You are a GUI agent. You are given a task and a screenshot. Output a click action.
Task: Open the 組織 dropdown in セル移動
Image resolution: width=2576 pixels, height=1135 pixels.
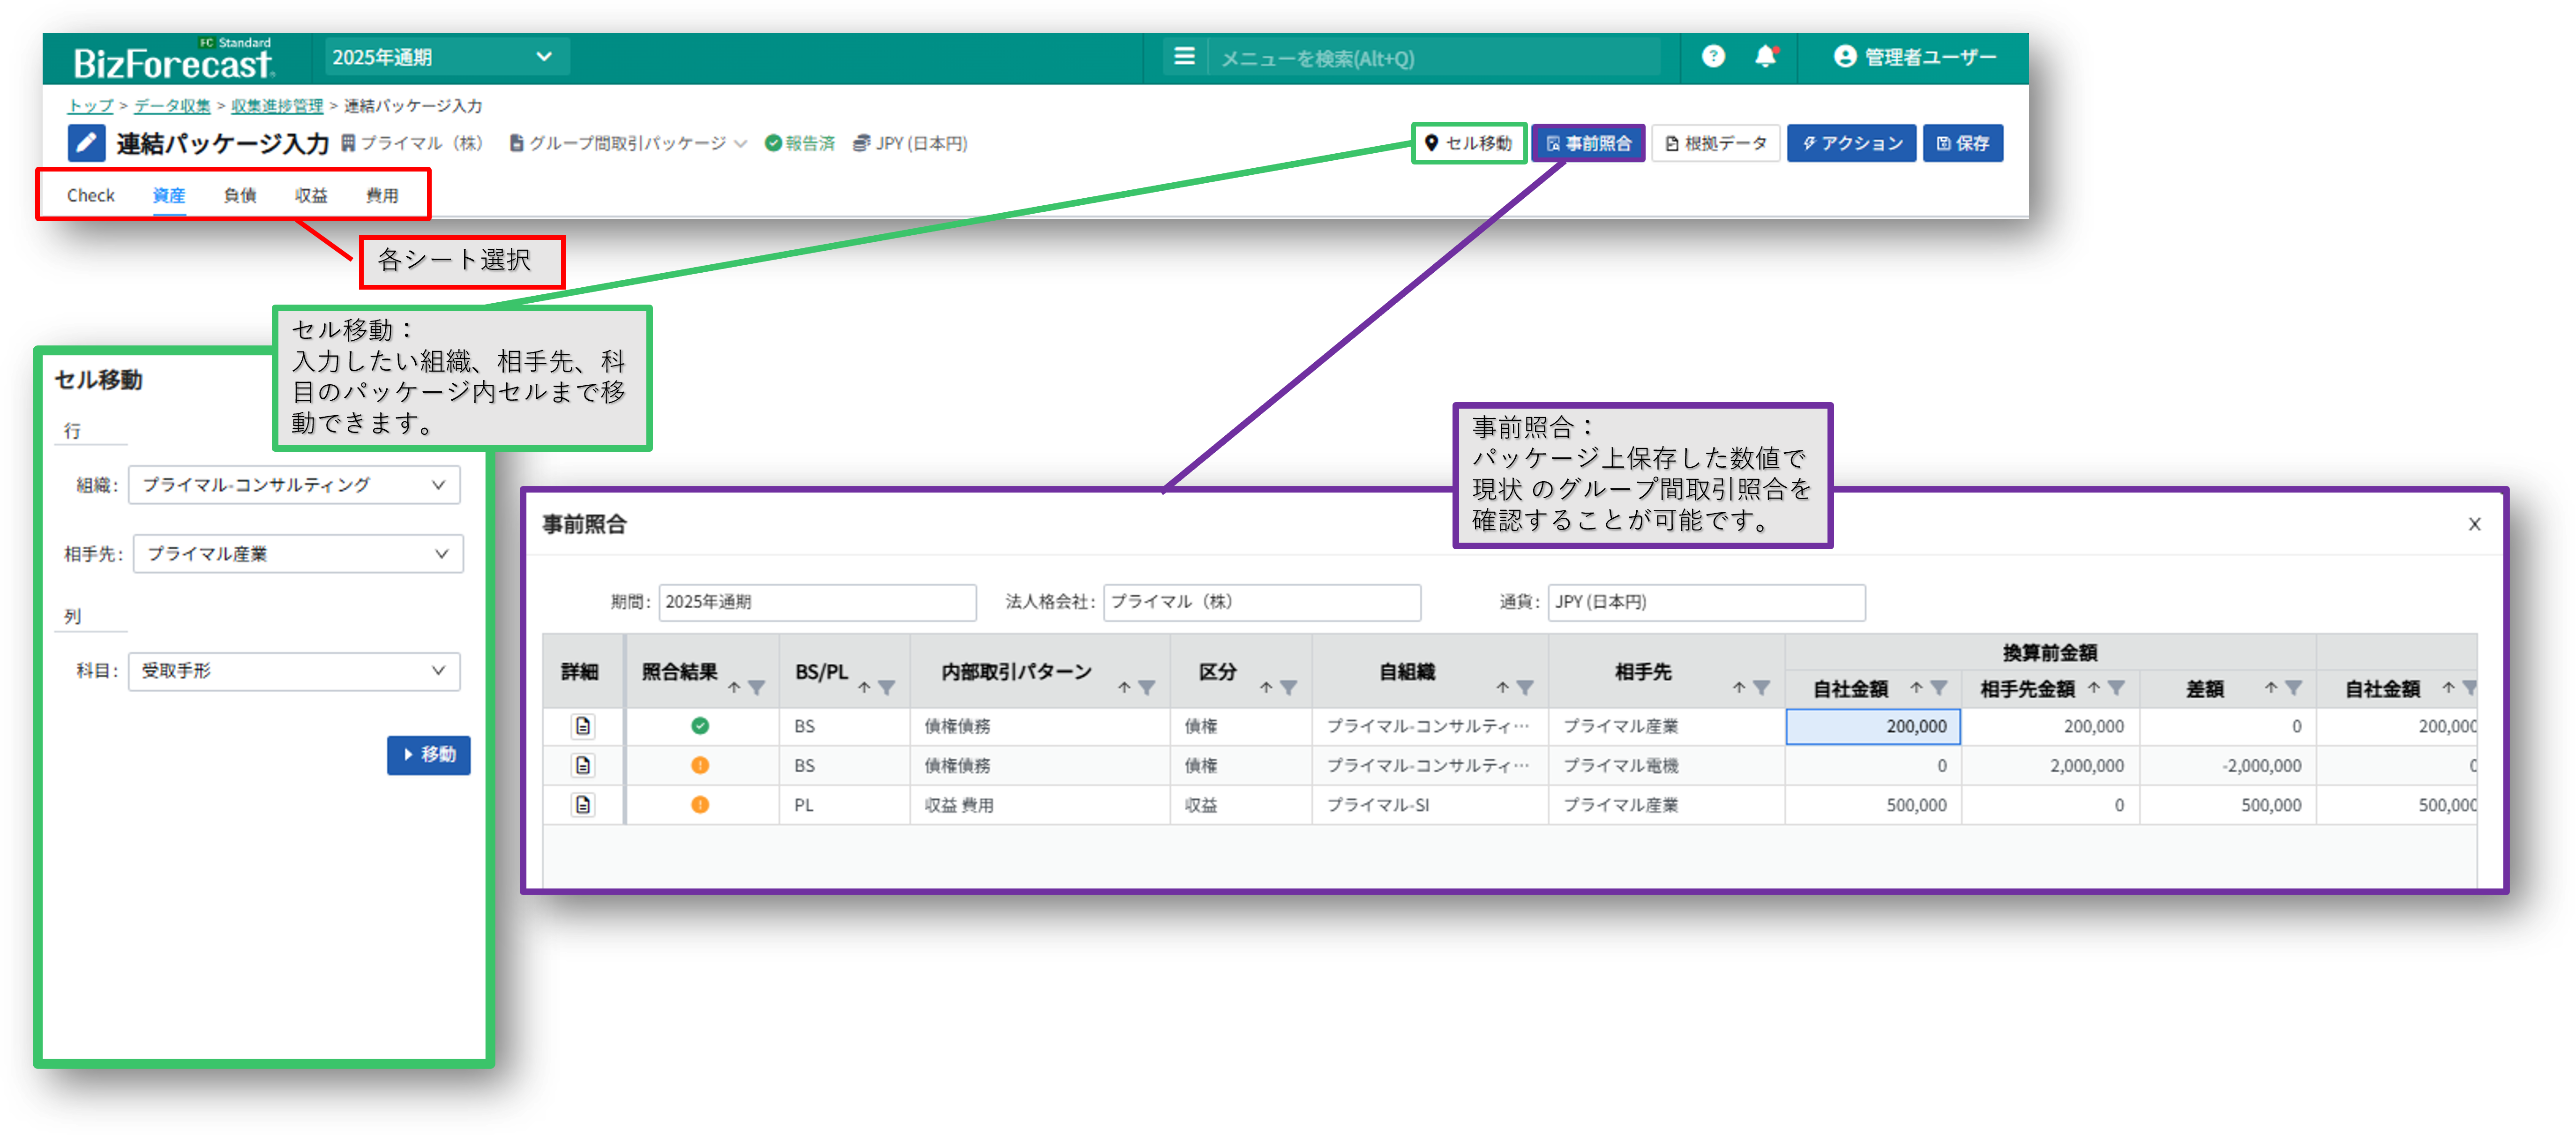click(294, 485)
